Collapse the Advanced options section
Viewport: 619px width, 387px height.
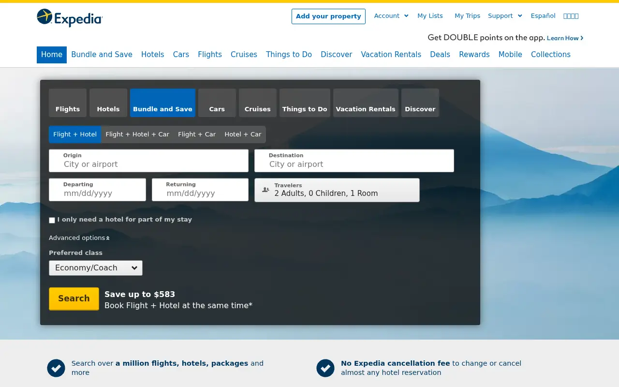79,238
